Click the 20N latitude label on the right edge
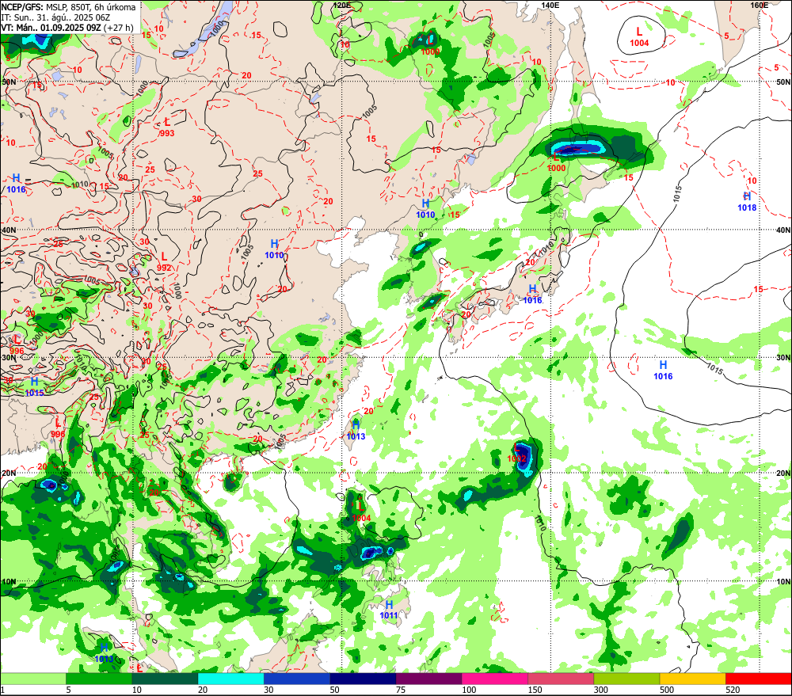792x696 pixels. pyautogui.click(x=783, y=474)
